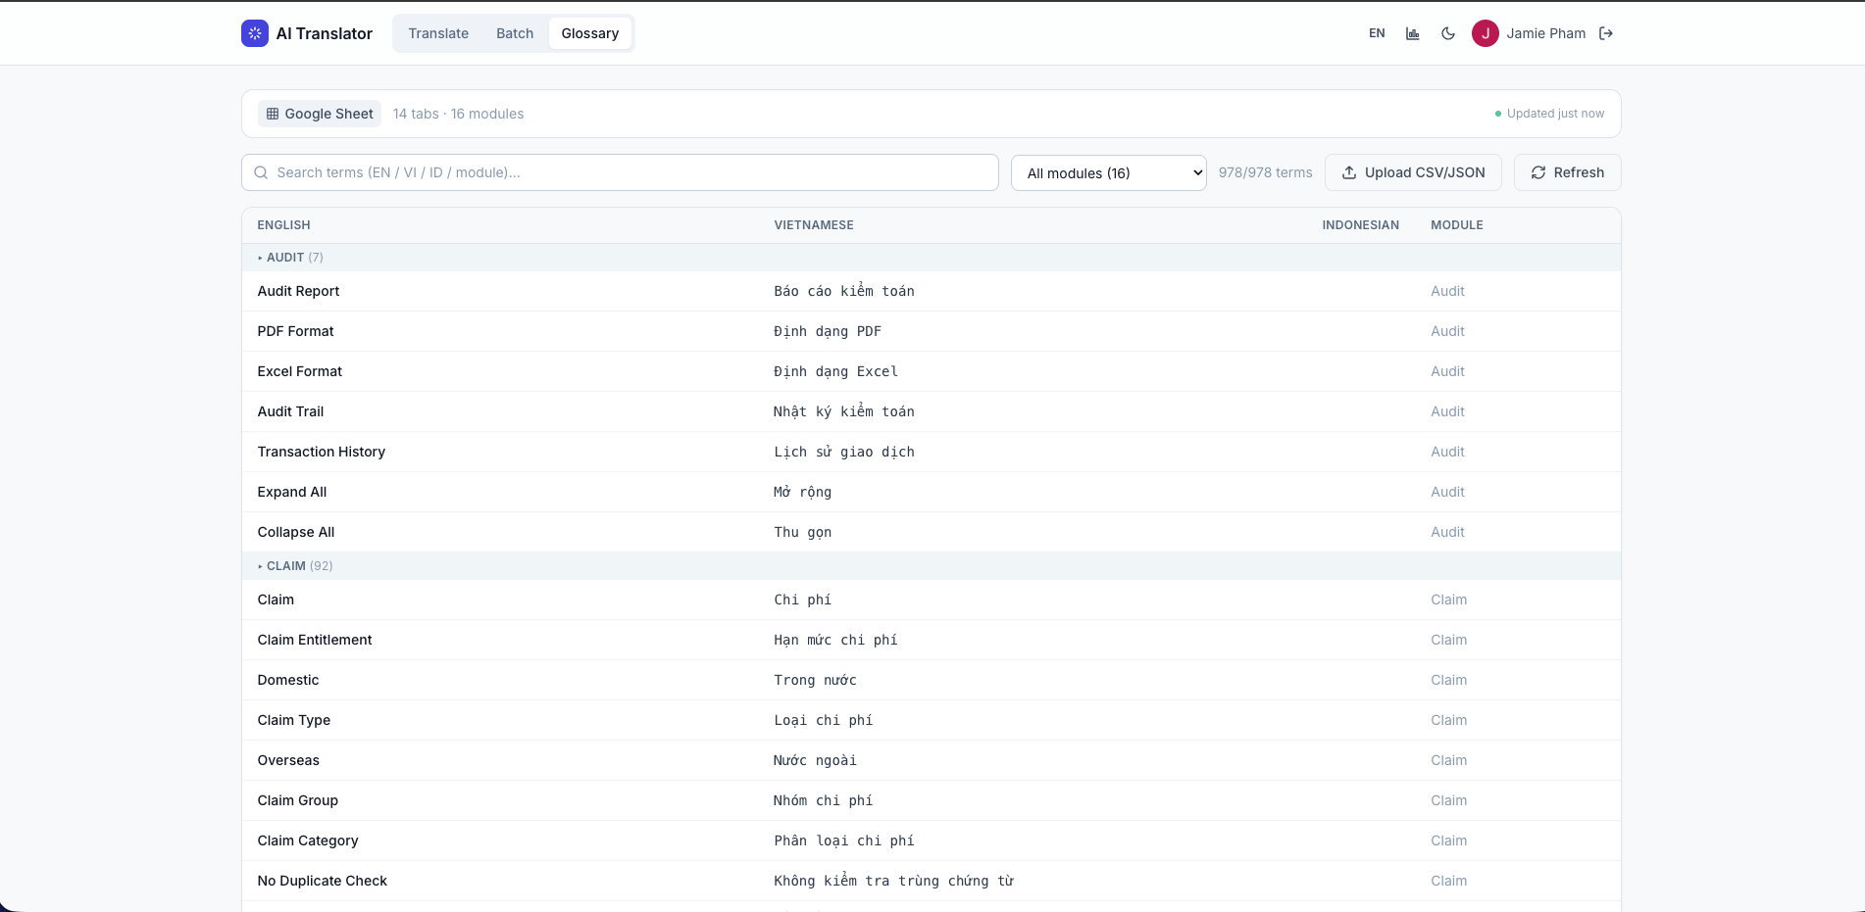This screenshot has height=912, width=1865.
Task: Select the PDF Format term
Action: pyautogui.click(x=296, y=331)
